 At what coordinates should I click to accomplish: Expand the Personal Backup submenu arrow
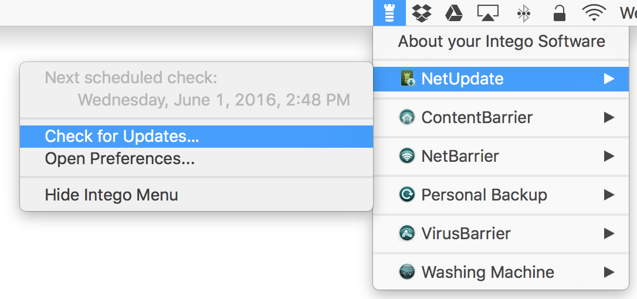[x=609, y=195]
